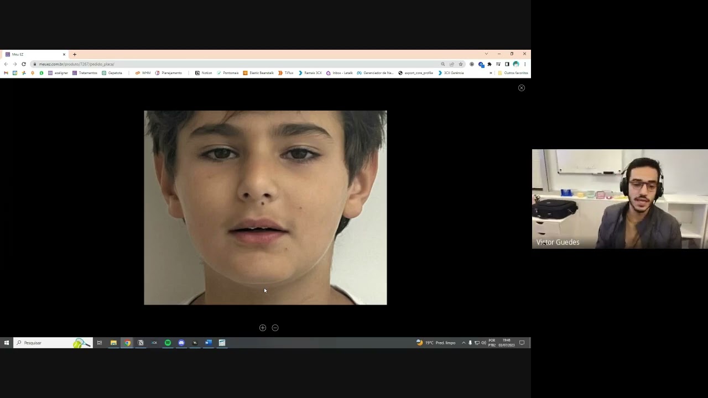
Task: Open Spotify from the taskbar
Action: [168, 343]
